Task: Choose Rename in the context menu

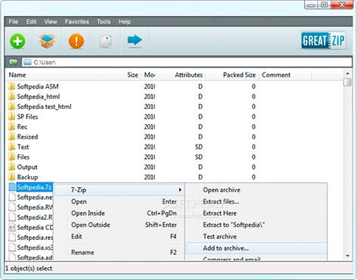Action: point(120,252)
